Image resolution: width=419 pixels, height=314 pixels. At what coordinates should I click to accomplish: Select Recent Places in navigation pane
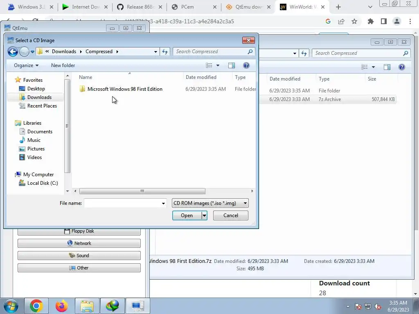pyautogui.click(x=42, y=106)
